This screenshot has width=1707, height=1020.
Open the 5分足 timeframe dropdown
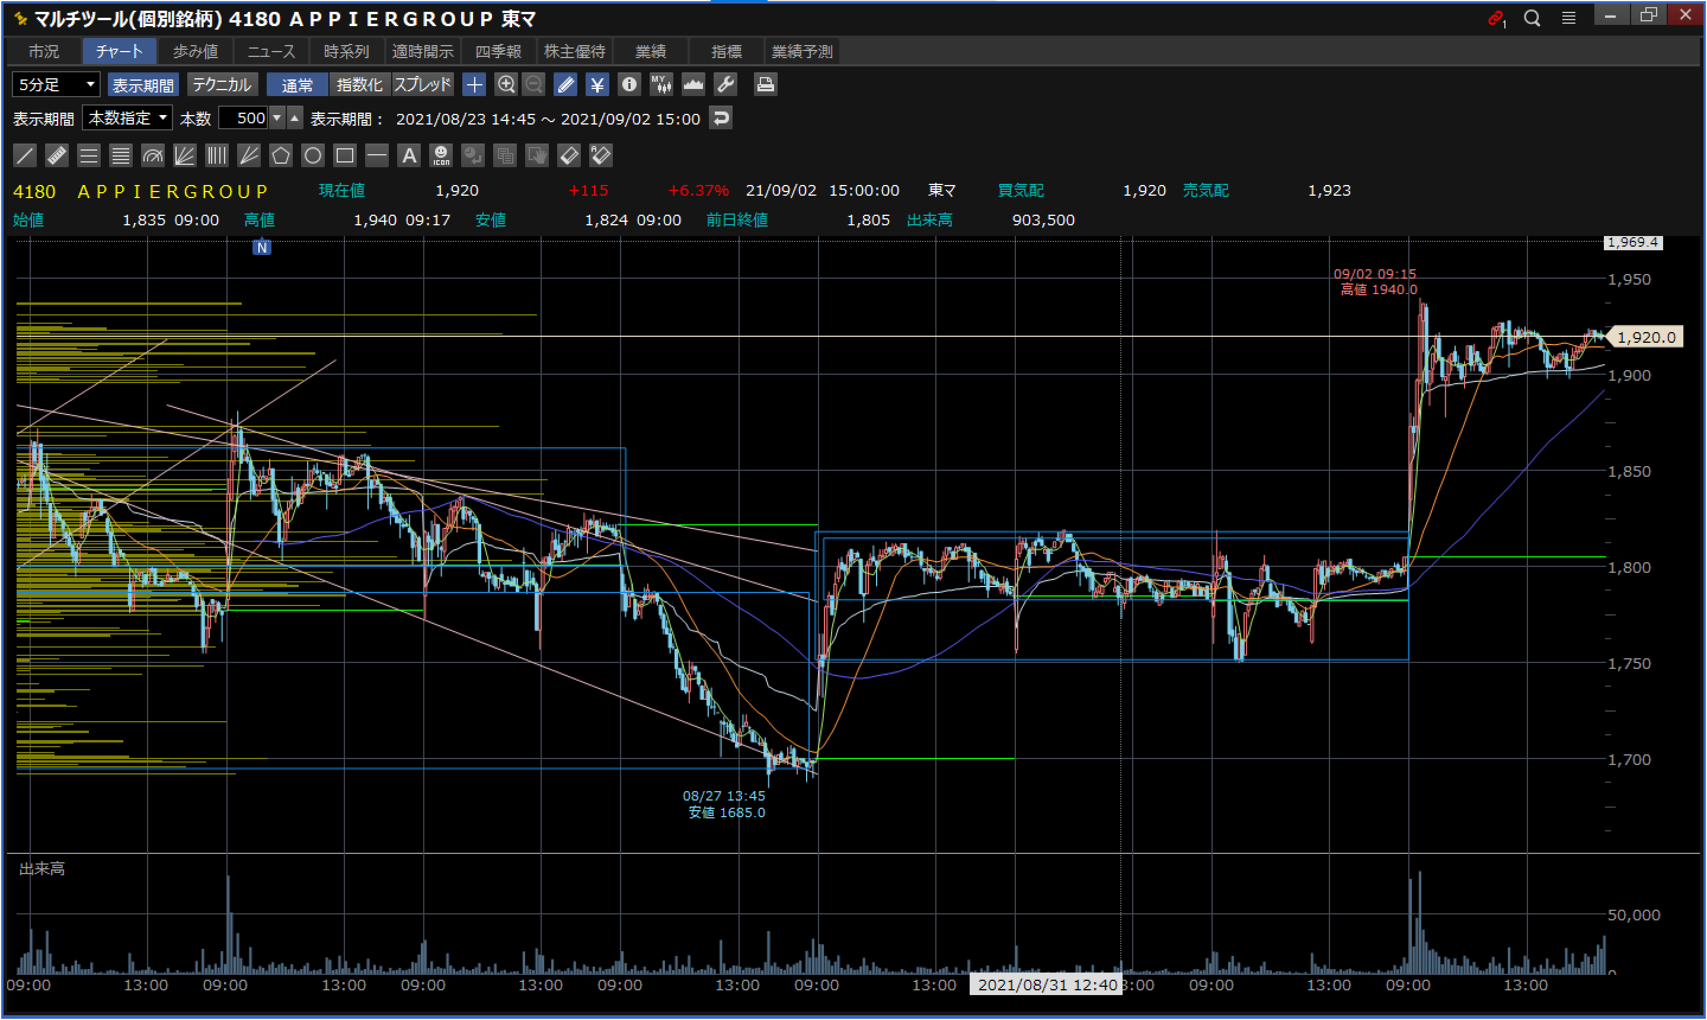(x=56, y=85)
